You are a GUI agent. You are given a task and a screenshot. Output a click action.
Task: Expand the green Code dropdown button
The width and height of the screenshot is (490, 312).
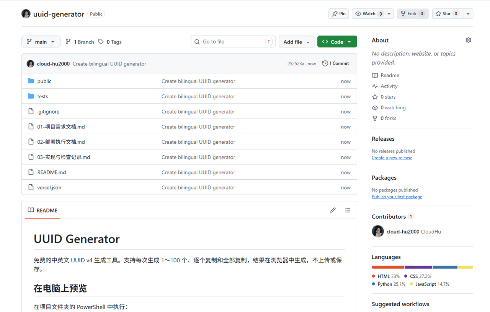pos(337,42)
